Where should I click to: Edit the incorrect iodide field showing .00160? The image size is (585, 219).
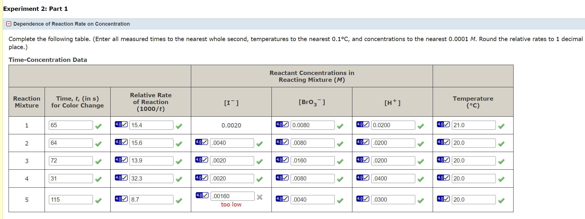(233, 196)
